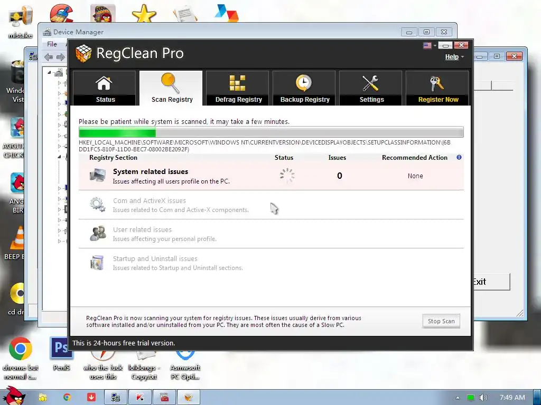Select the Angry Birds hat desktop icon at top
Viewport: 541px width, 405px height.
(103, 14)
